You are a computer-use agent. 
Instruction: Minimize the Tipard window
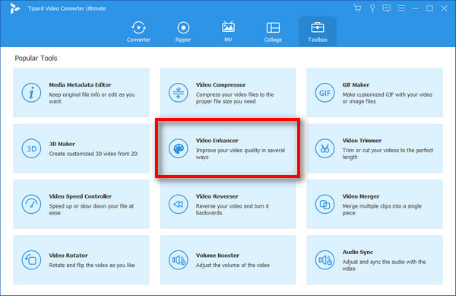click(415, 8)
